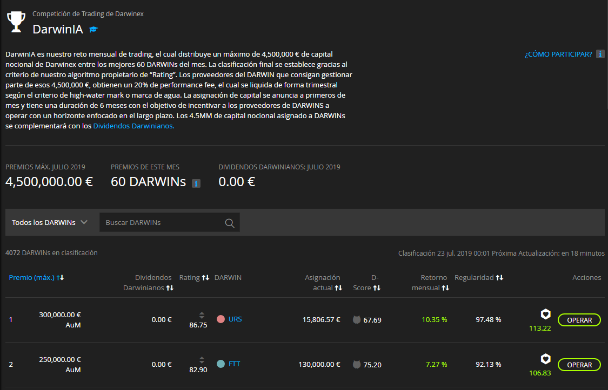Click the 82.90 rating value

[x=198, y=370]
